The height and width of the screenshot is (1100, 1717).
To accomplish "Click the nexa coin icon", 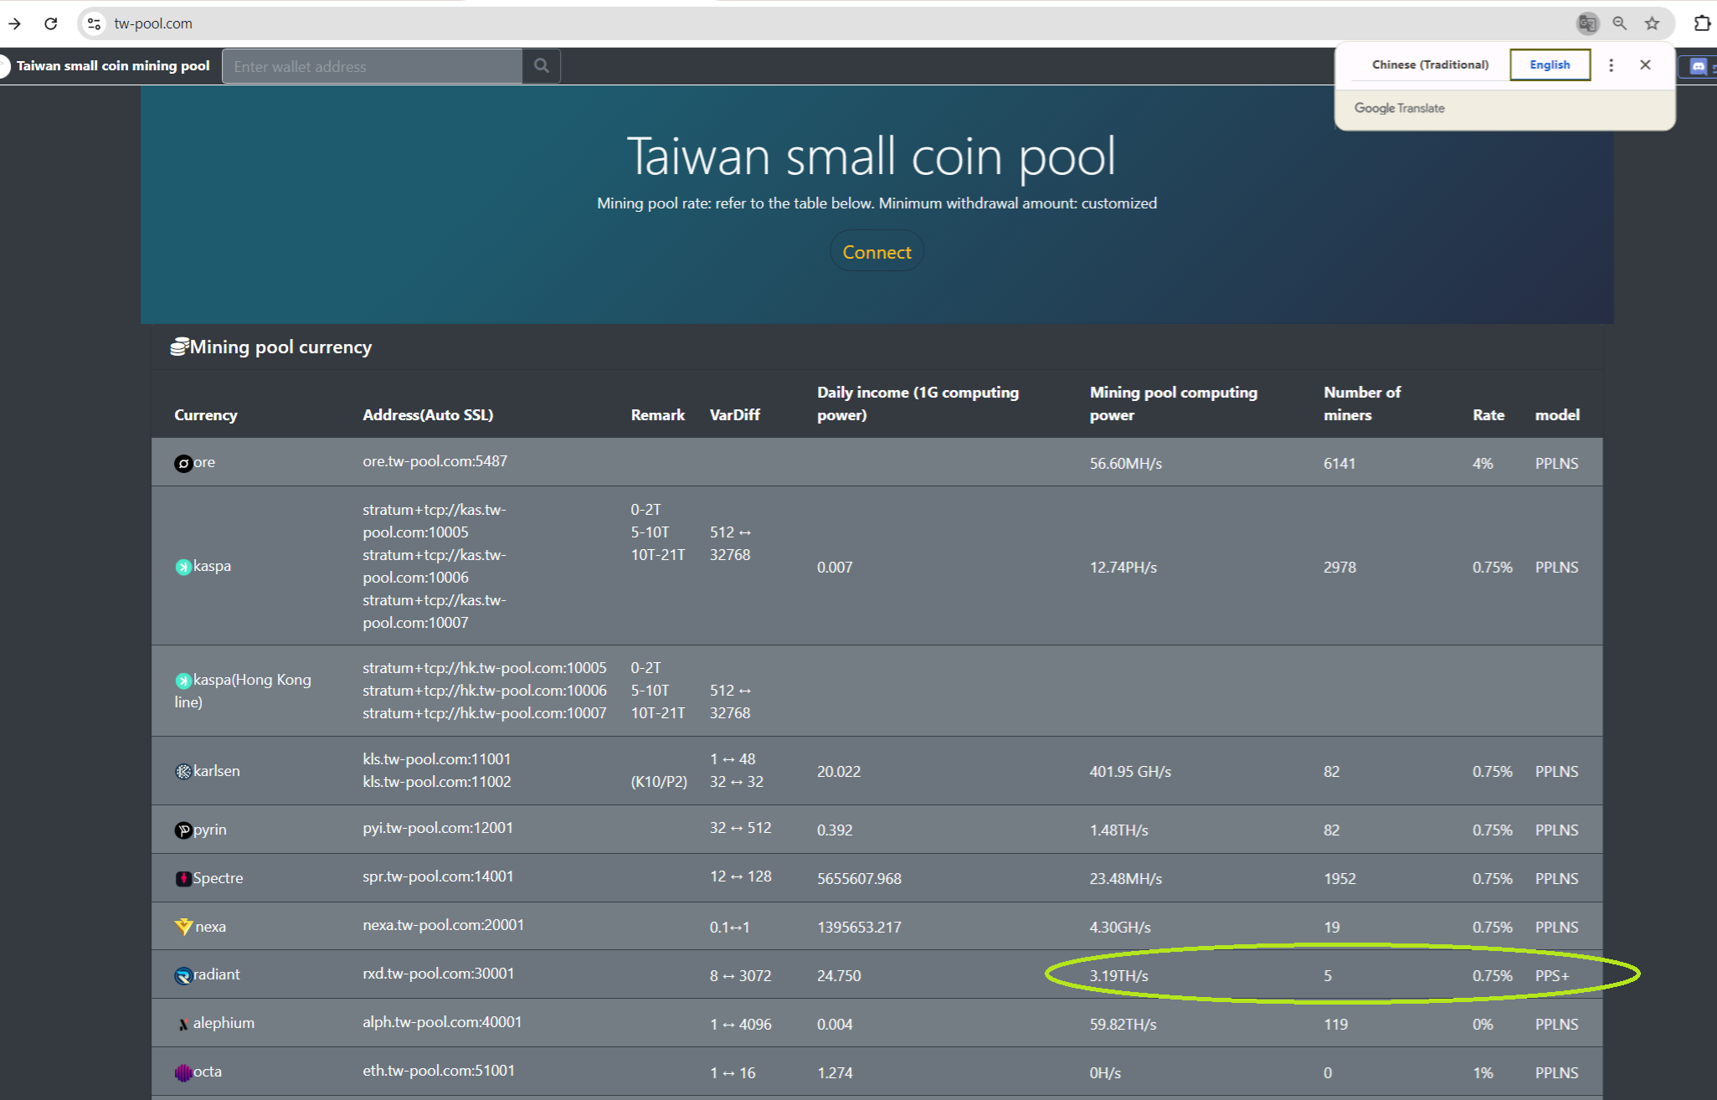I will (x=183, y=927).
